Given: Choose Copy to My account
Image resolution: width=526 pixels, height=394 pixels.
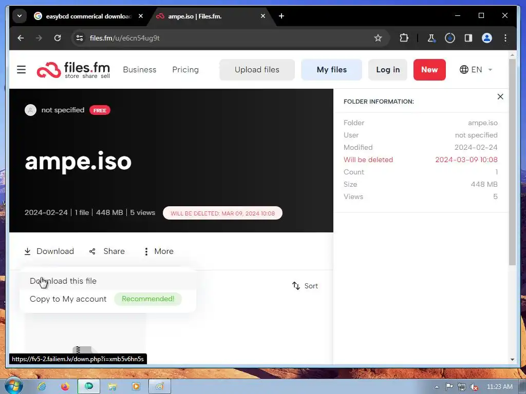Looking at the screenshot, I should pyautogui.click(x=68, y=299).
